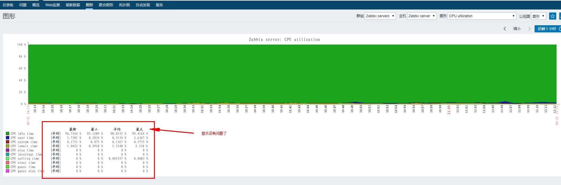Open the 拓扑图 menu item
561x185 pixels.
click(124, 5)
